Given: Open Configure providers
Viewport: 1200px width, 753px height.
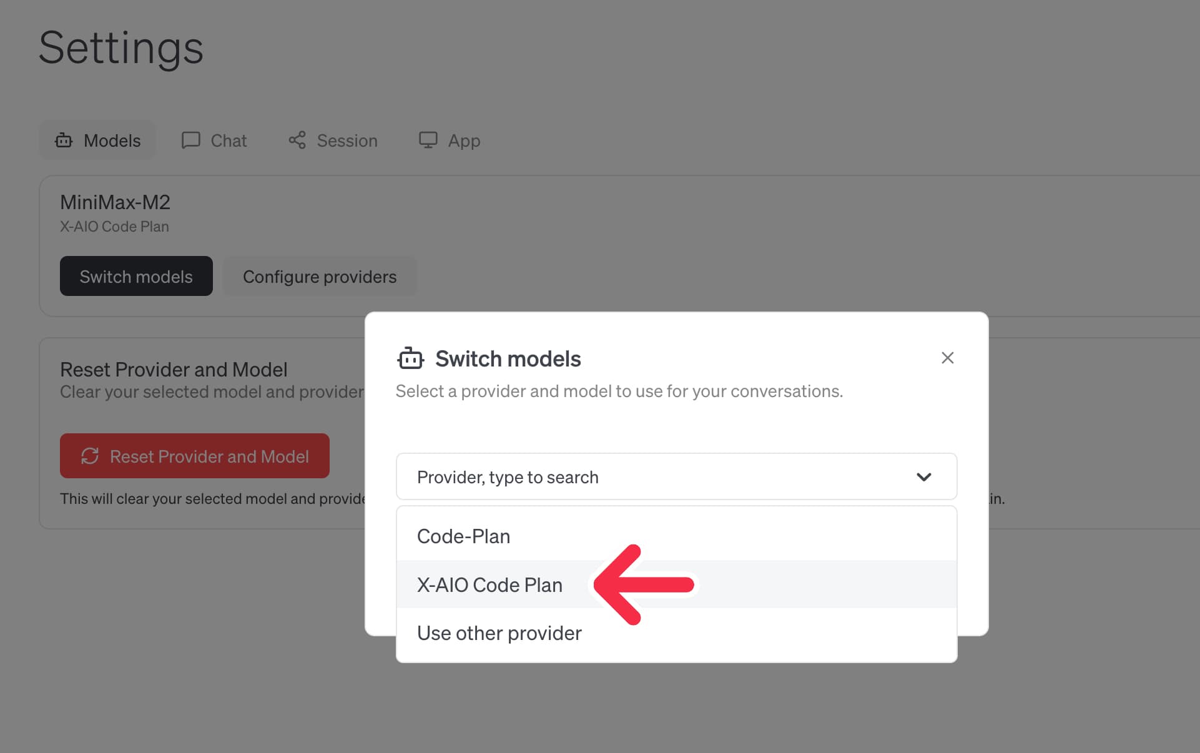Looking at the screenshot, I should tap(319, 277).
